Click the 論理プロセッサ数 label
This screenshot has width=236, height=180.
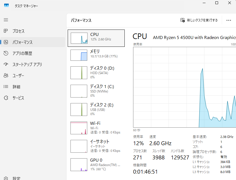[x=205, y=152]
